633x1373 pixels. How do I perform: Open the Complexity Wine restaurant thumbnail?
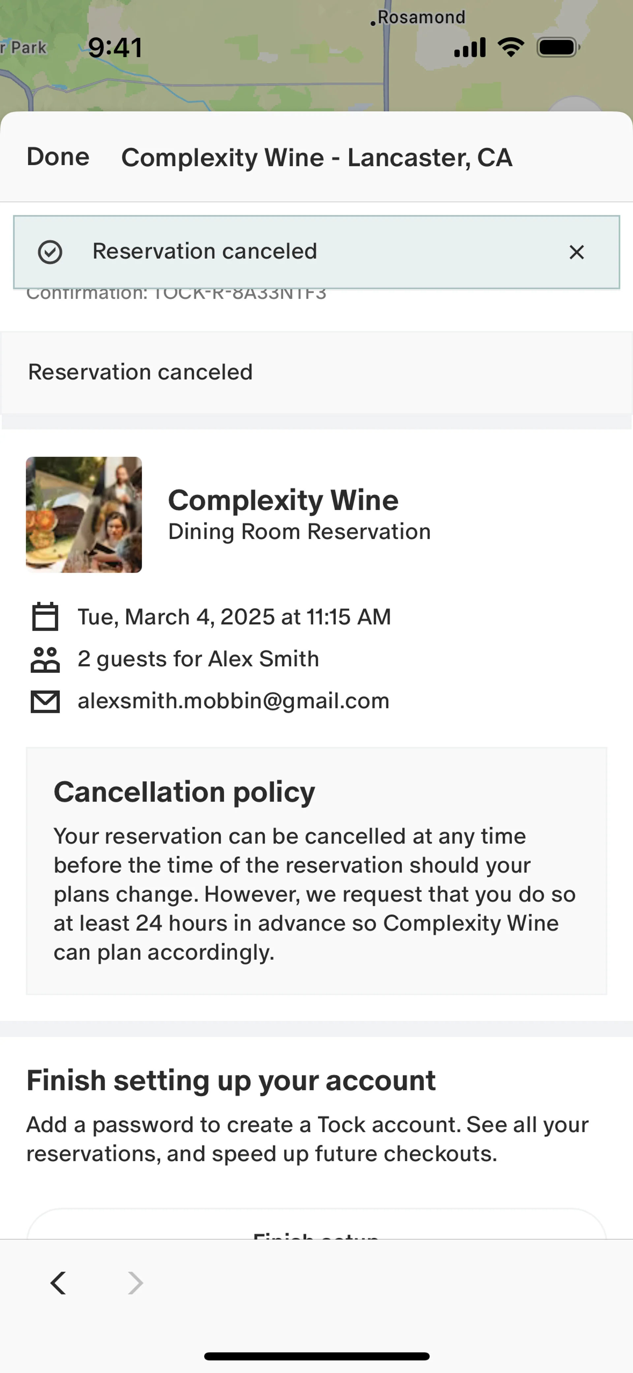84,515
